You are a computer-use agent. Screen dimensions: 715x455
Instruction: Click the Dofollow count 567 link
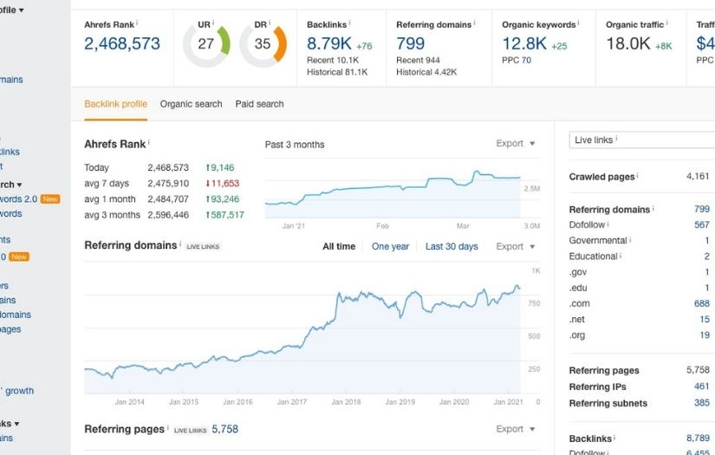click(701, 224)
